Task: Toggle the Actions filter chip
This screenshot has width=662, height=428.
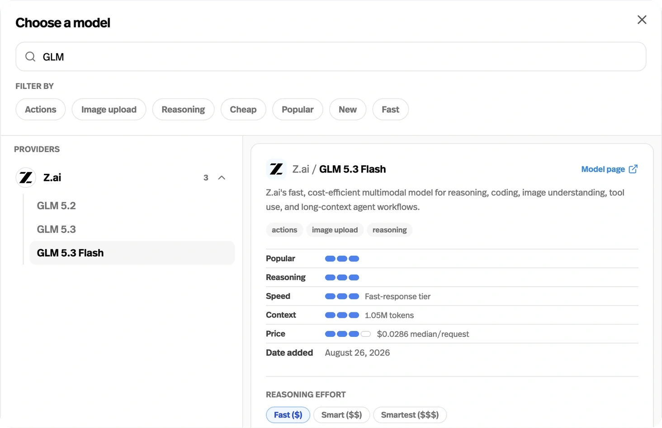Action: 41,109
